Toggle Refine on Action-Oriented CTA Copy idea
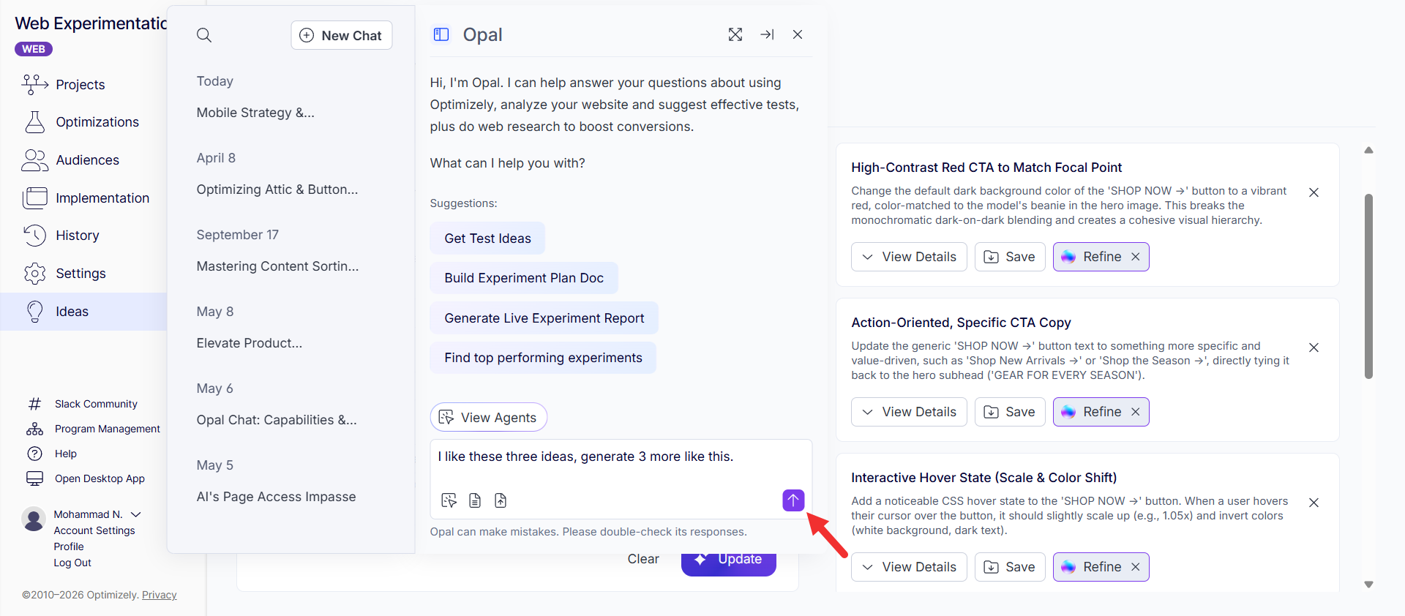Image resolution: width=1405 pixels, height=616 pixels. tap(1101, 412)
